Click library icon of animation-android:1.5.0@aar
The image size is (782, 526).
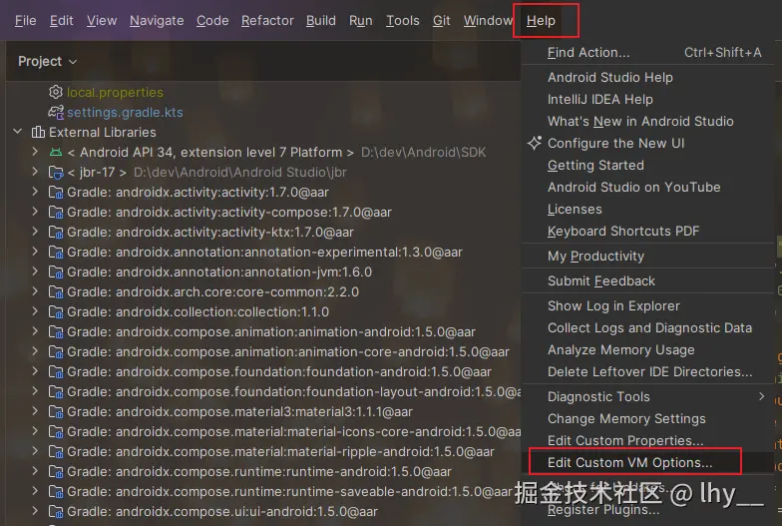click(x=56, y=331)
